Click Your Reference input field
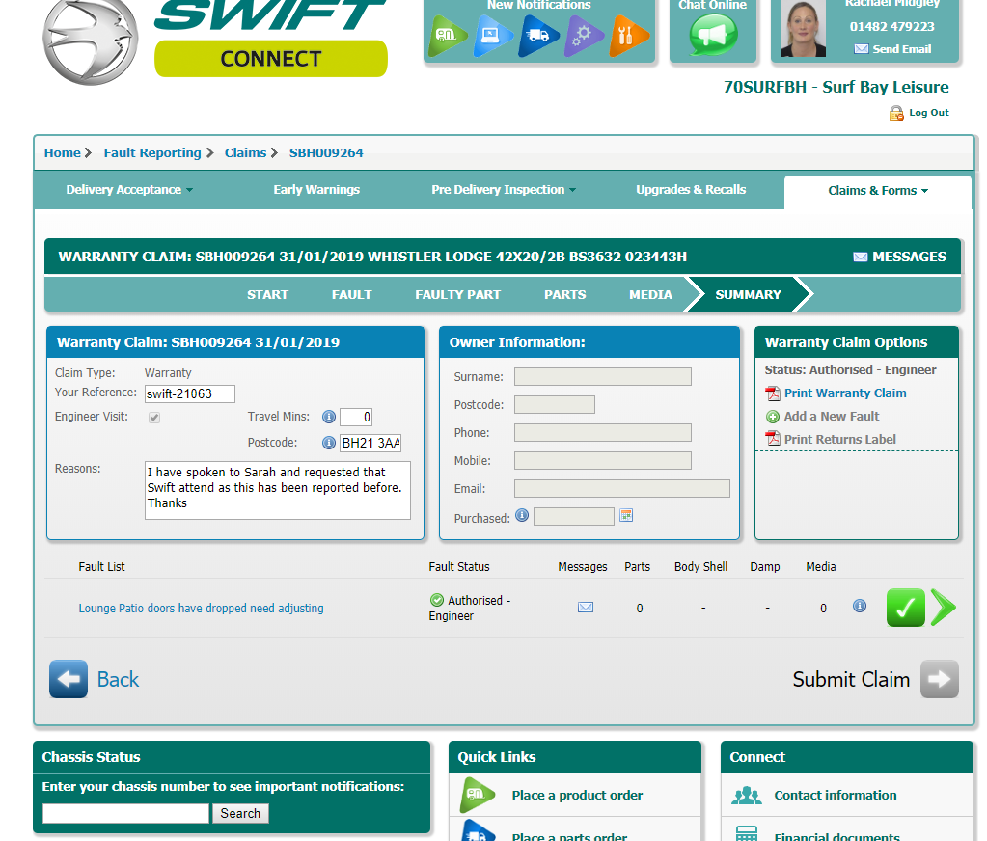 [x=189, y=393]
